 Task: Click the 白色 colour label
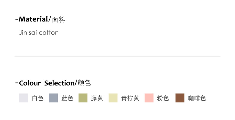pos(38,98)
